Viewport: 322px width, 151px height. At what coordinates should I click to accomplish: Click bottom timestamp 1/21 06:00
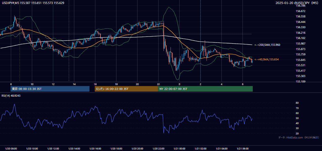[x=243, y=149]
